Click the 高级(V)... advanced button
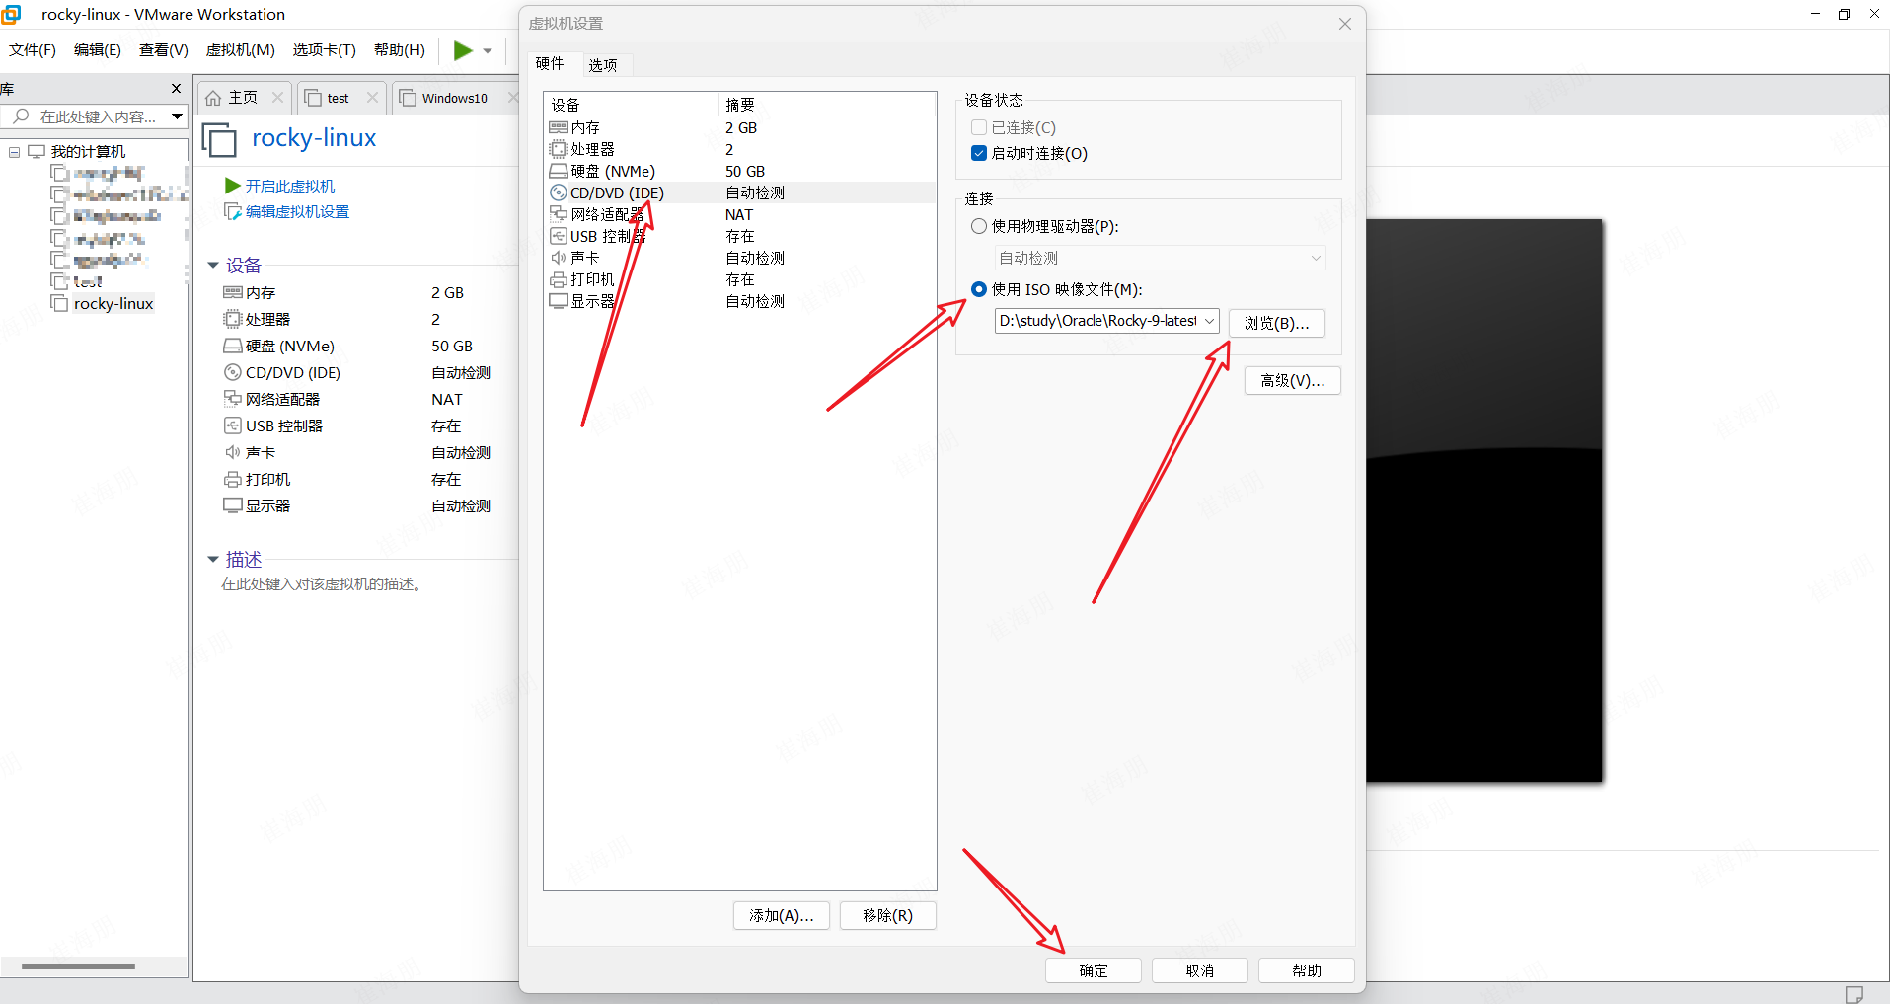Screen dimensions: 1890x1004 [1293, 380]
